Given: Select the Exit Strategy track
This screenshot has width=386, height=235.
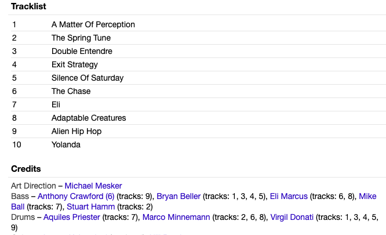Looking at the screenshot, I should point(198,64).
